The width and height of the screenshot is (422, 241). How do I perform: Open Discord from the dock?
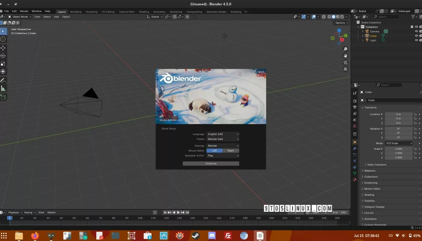211,236
